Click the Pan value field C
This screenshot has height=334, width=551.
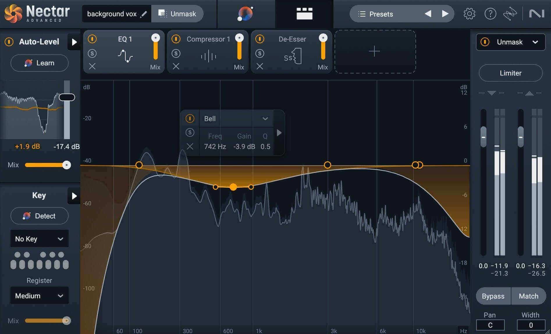point(490,325)
